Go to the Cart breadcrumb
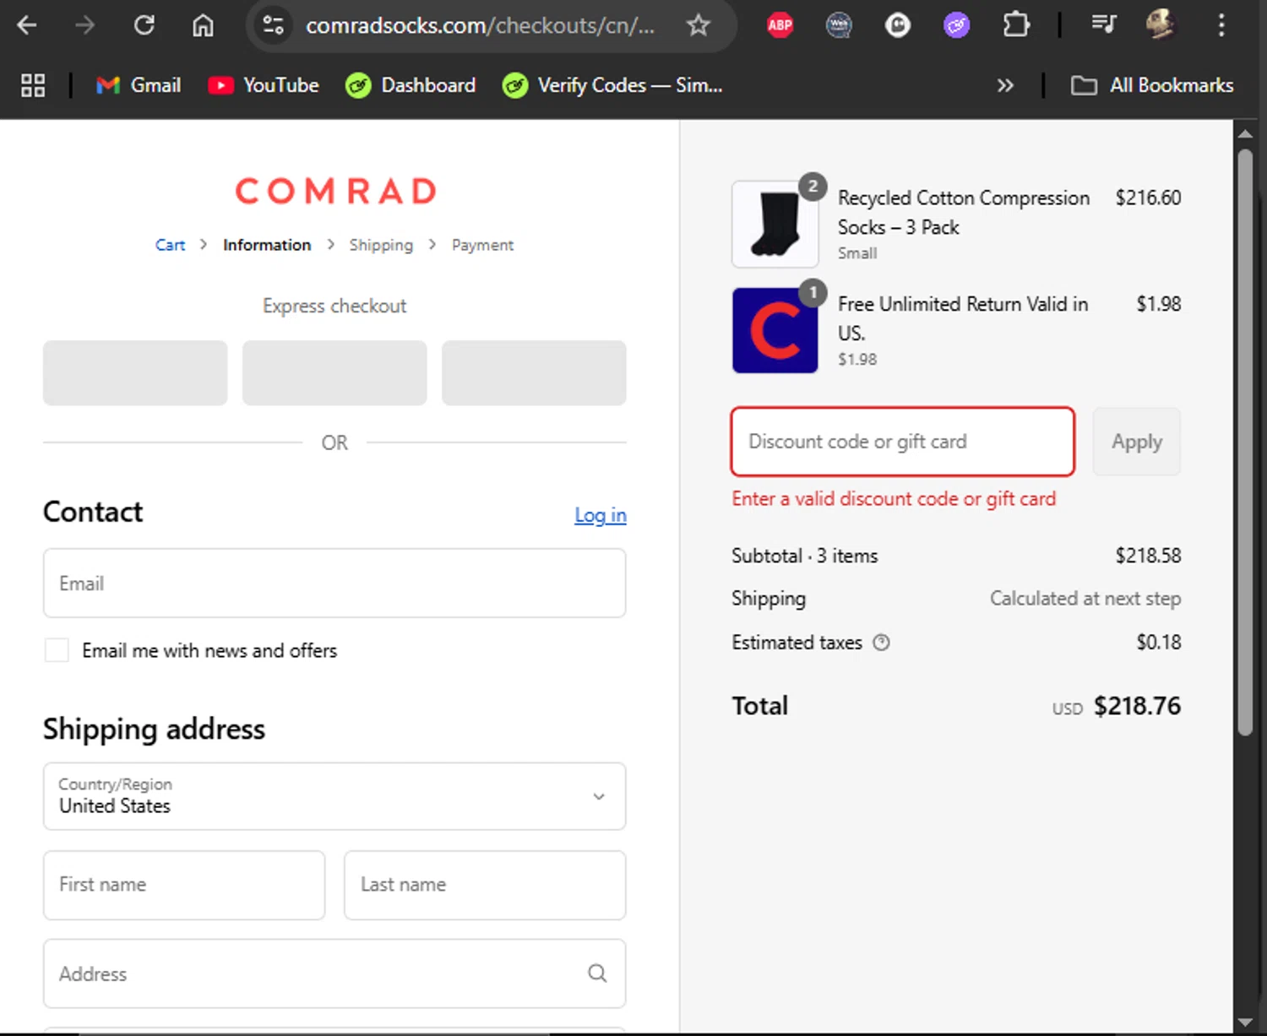 170,245
